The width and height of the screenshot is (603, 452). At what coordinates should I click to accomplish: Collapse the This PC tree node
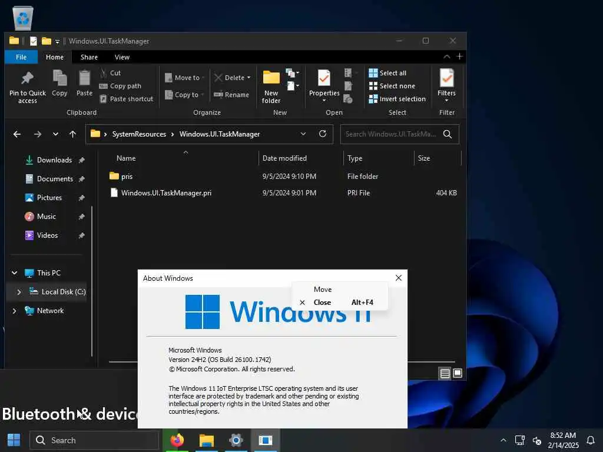tap(14, 273)
